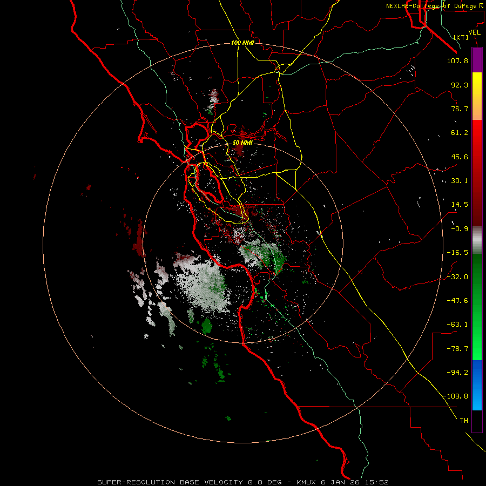Click the Super-Resolution Base Velocity caption
The height and width of the screenshot is (486, 486).
click(x=242, y=482)
